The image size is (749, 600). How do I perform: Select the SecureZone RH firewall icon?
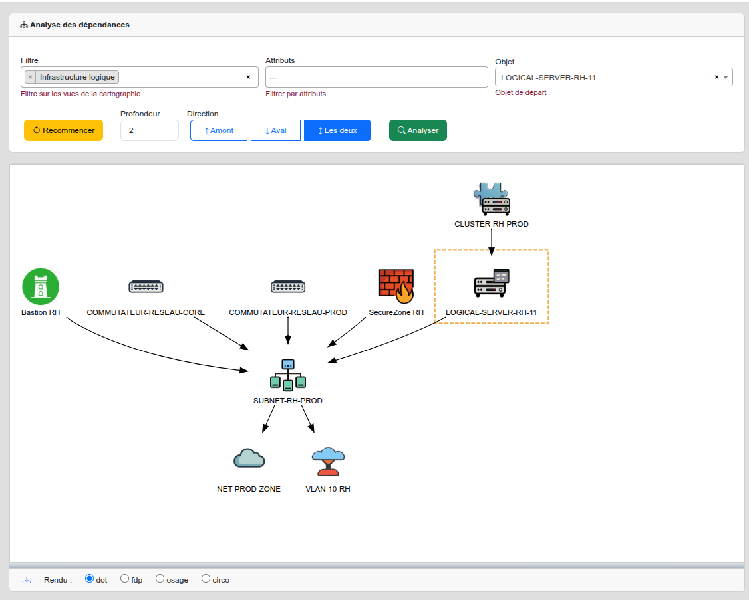(x=396, y=286)
